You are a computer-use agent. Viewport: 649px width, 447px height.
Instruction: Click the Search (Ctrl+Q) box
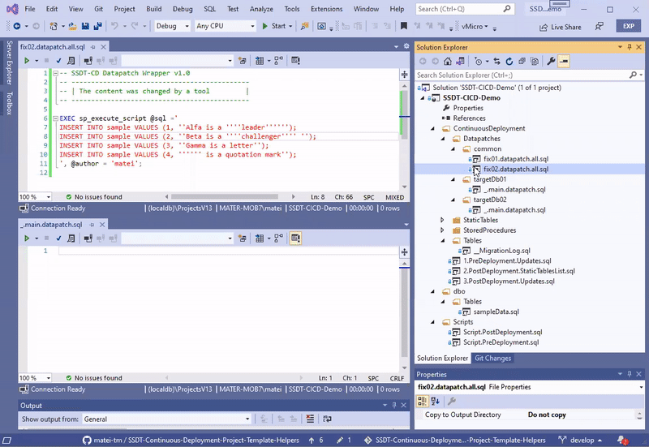(465, 9)
